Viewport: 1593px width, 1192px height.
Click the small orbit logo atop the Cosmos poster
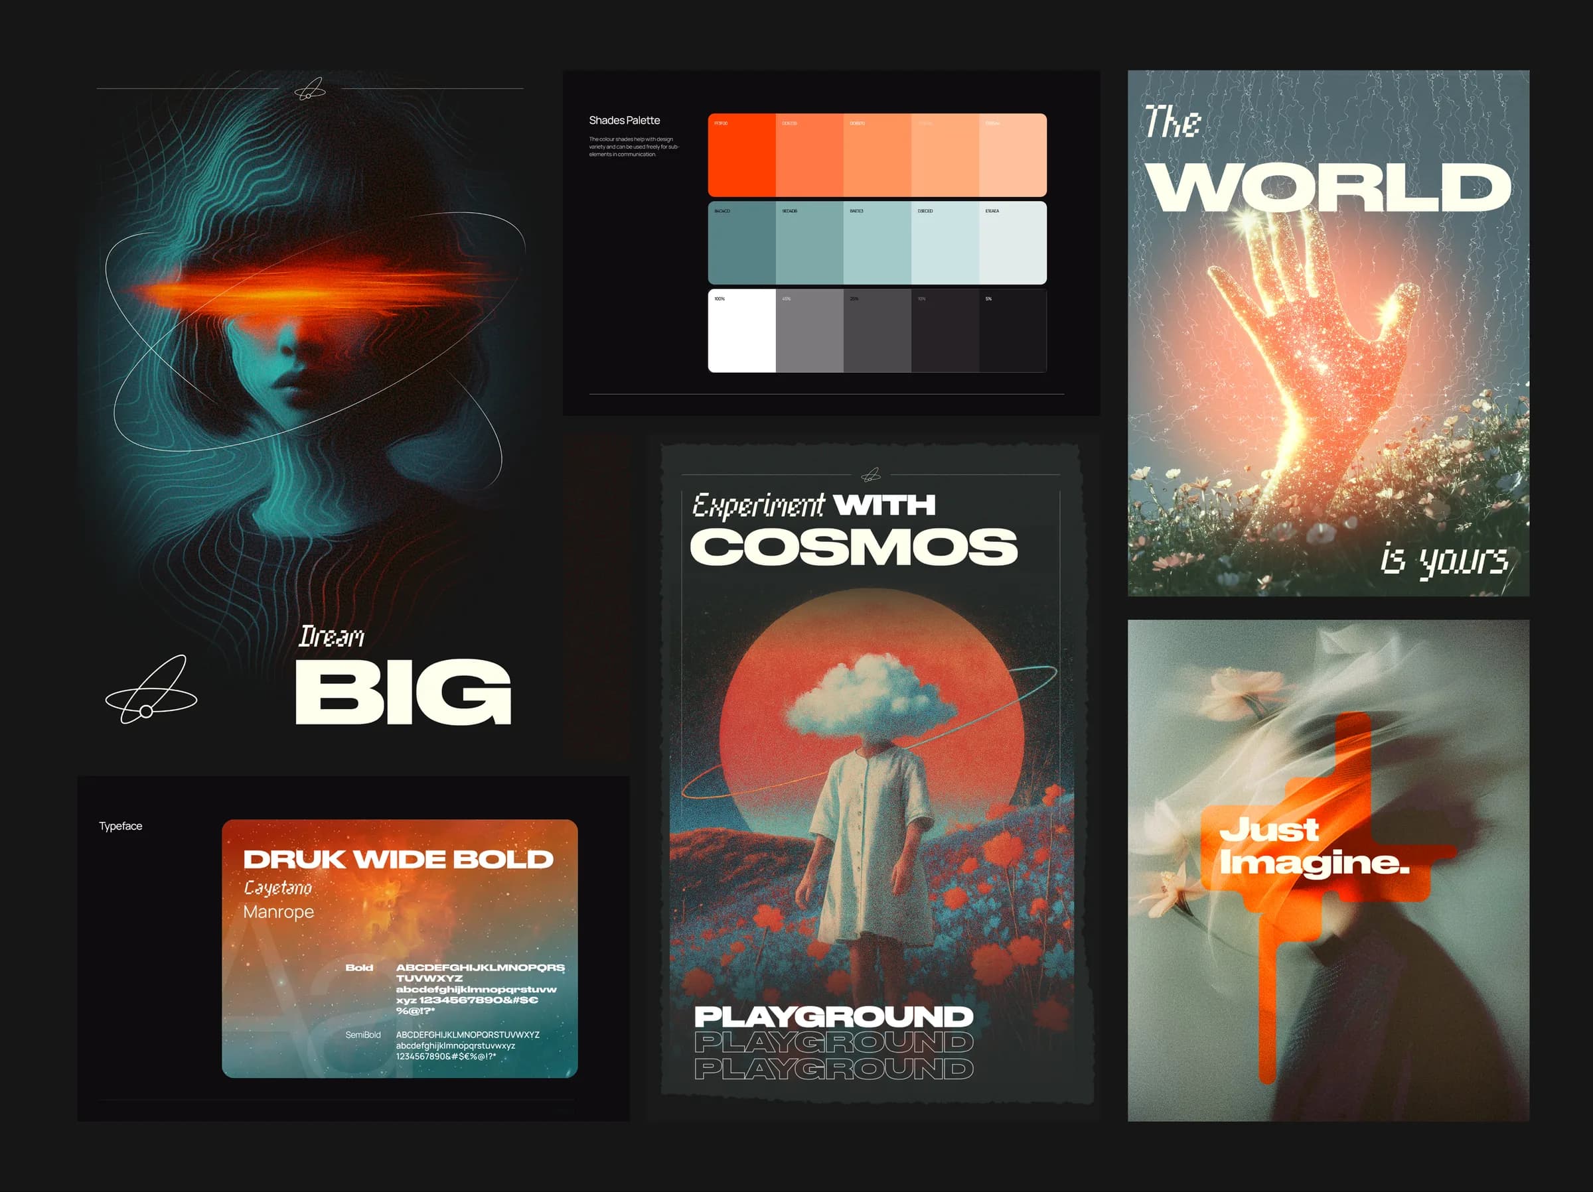coord(871,474)
